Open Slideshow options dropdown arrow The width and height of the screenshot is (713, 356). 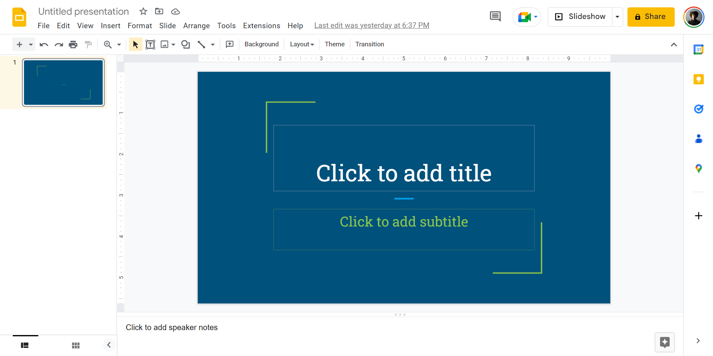pyautogui.click(x=617, y=17)
